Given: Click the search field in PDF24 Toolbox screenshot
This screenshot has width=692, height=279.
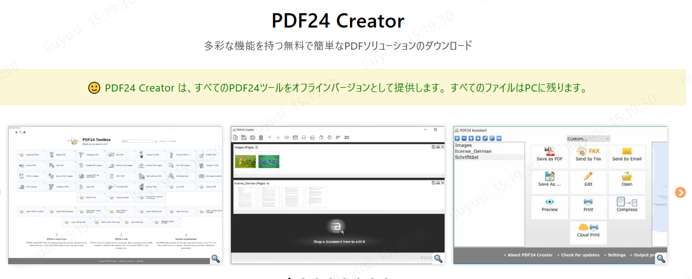Looking at the screenshot, I should click(x=138, y=141).
